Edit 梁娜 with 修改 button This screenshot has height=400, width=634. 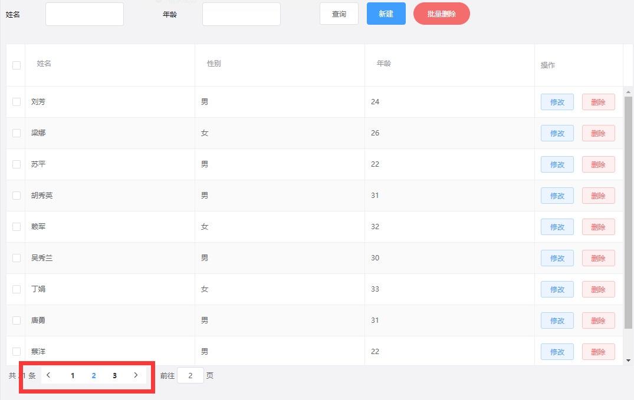[x=557, y=133]
